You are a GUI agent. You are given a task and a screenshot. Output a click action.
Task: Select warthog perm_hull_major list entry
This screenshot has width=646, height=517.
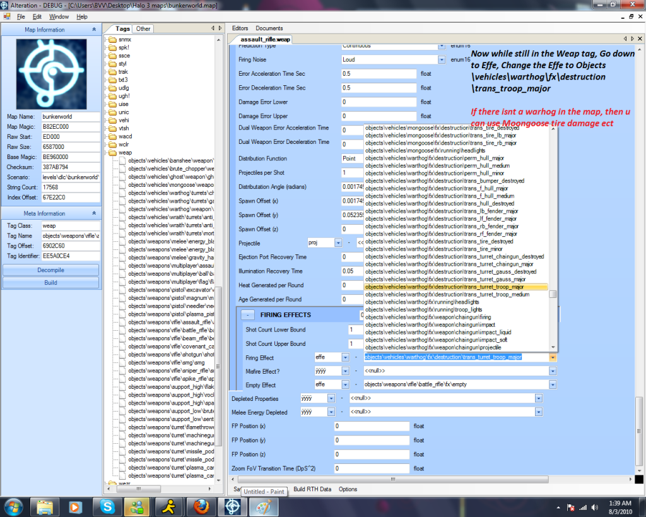pos(455,158)
